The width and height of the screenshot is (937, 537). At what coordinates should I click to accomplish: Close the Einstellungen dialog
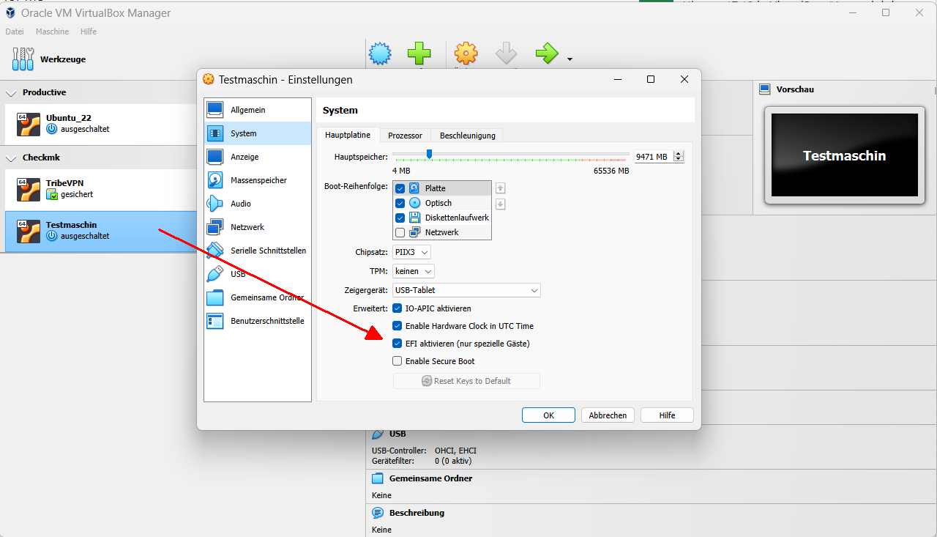[x=684, y=79]
